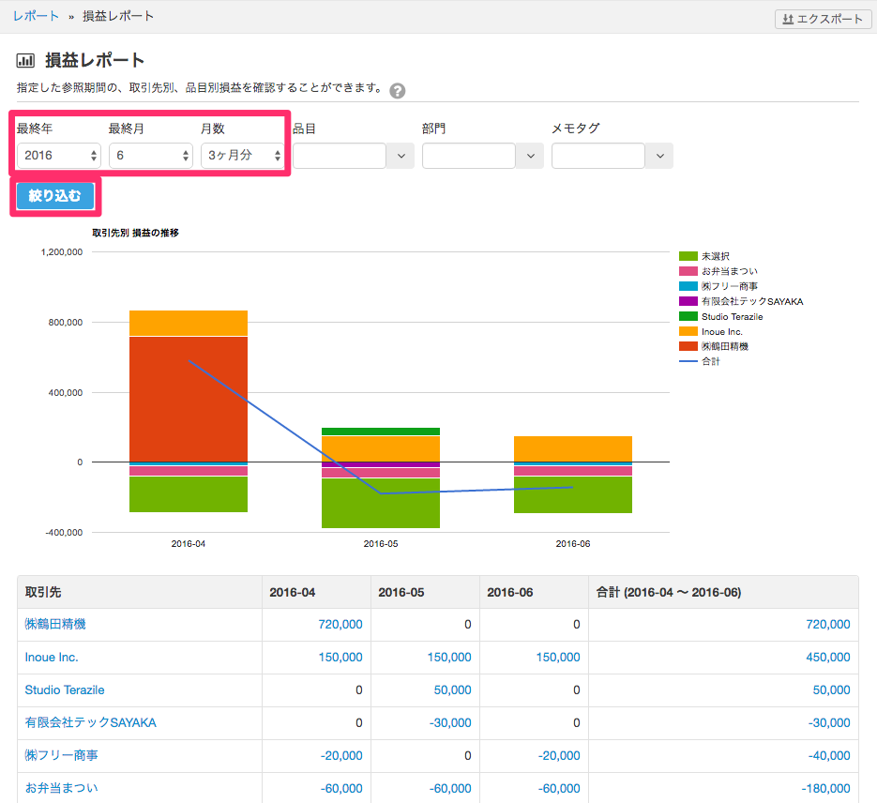Click the 部門 input field
This screenshot has width=877, height=803.
469,156
